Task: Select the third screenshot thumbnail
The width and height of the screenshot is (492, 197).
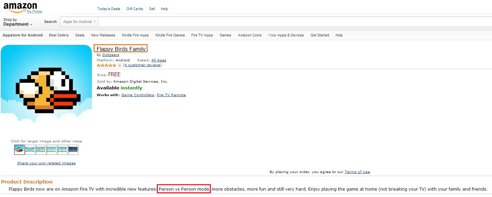Action: click(41, 150)
